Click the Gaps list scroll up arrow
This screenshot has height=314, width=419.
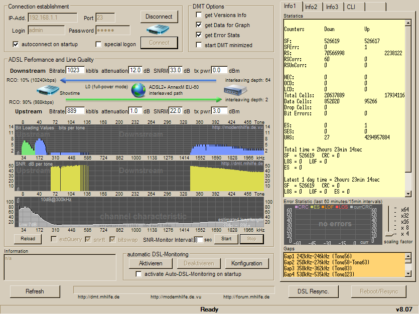click(x=408, y=256)
